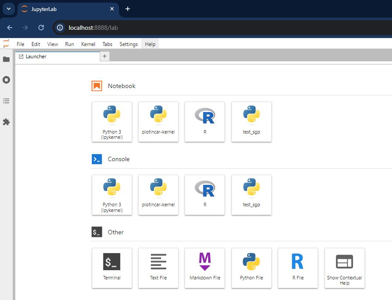Open the Run menu

tap(70, 44)
